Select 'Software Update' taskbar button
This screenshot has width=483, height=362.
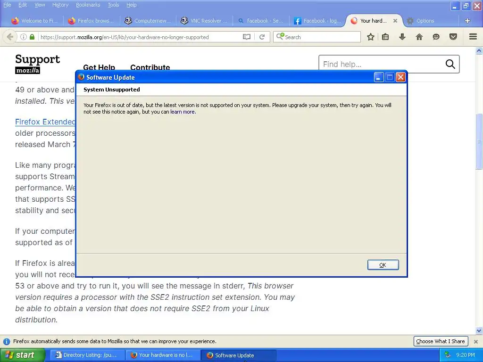pos(238,355)
